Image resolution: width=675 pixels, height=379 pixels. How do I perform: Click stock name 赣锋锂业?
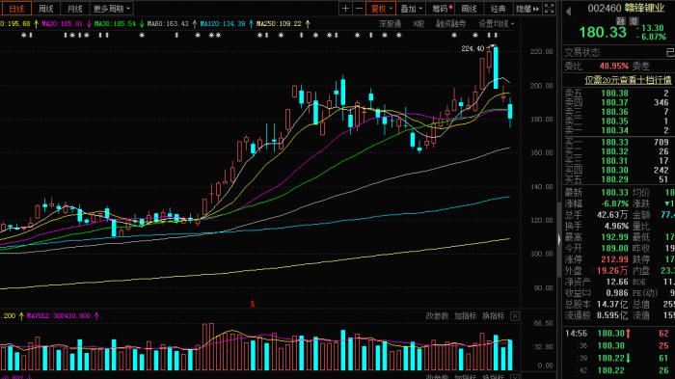tap(644, 8)
